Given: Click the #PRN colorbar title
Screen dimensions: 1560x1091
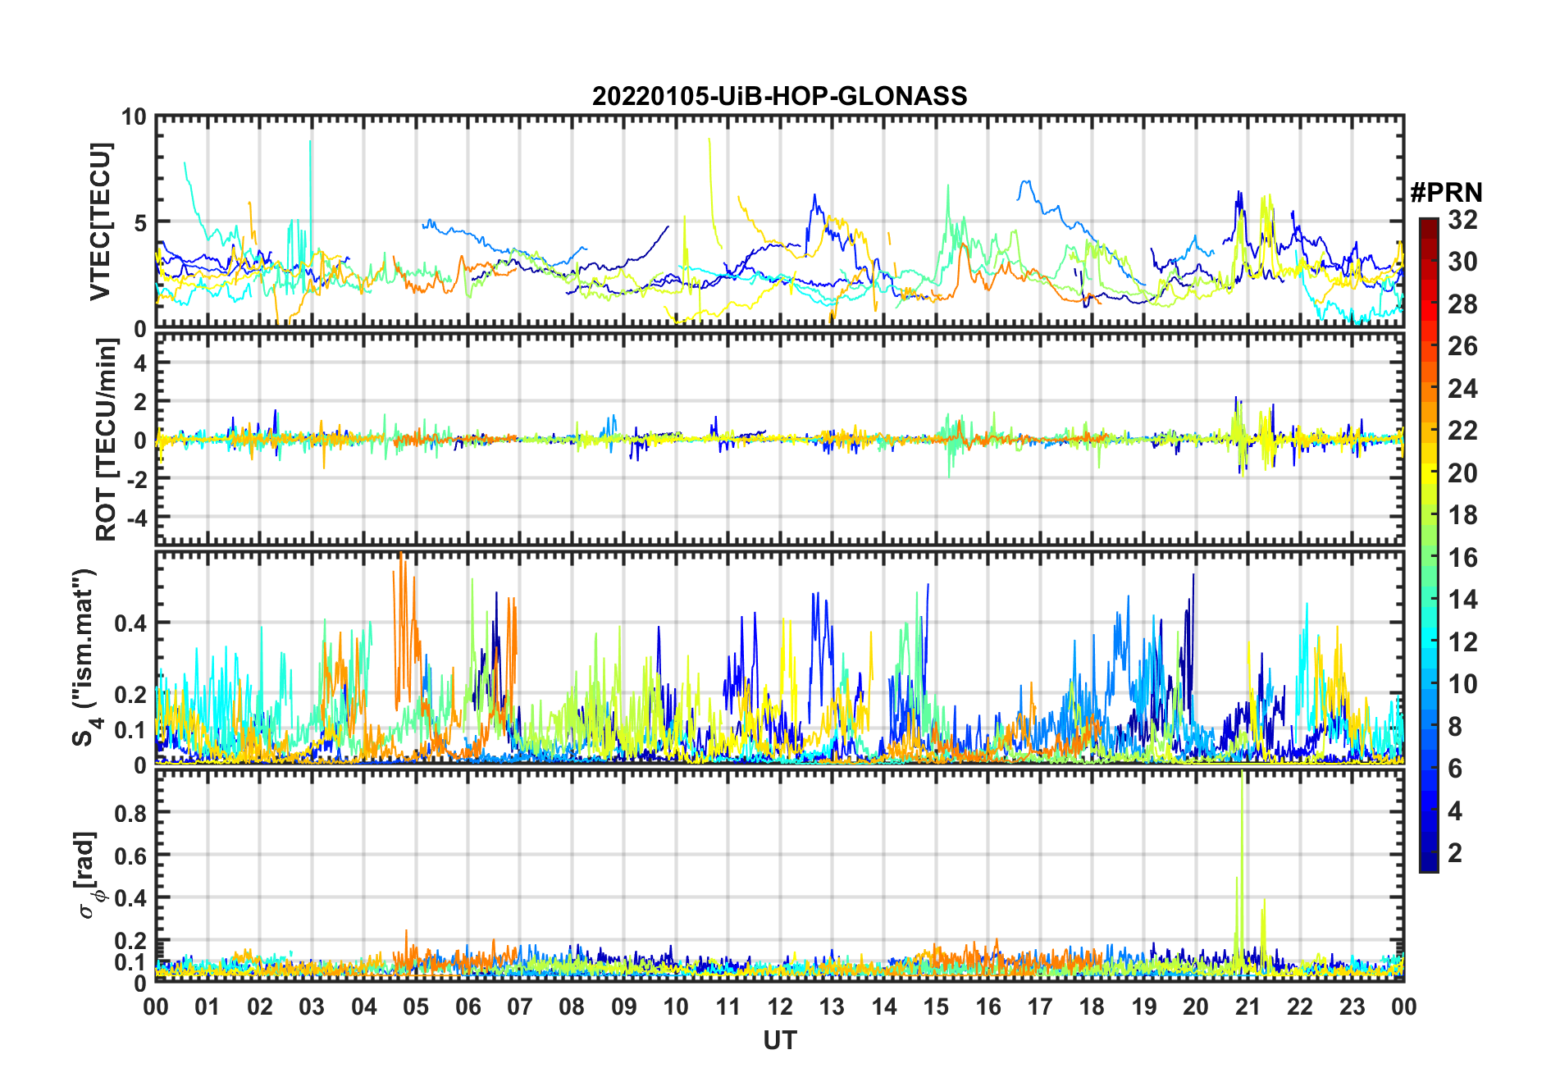Looking at the screenshot, I should (1446, 192).
